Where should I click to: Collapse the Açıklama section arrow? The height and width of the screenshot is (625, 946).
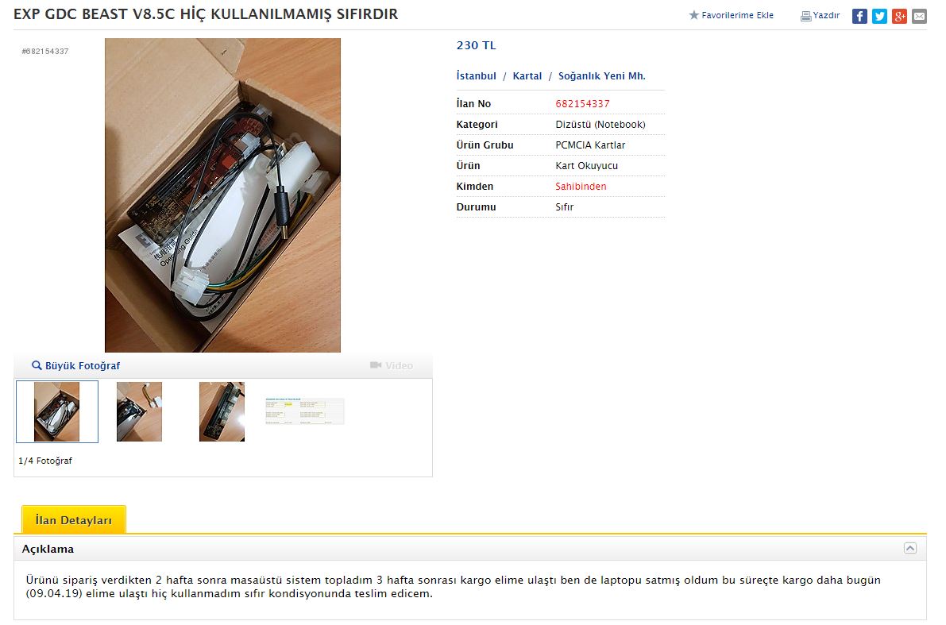point(909,548)
